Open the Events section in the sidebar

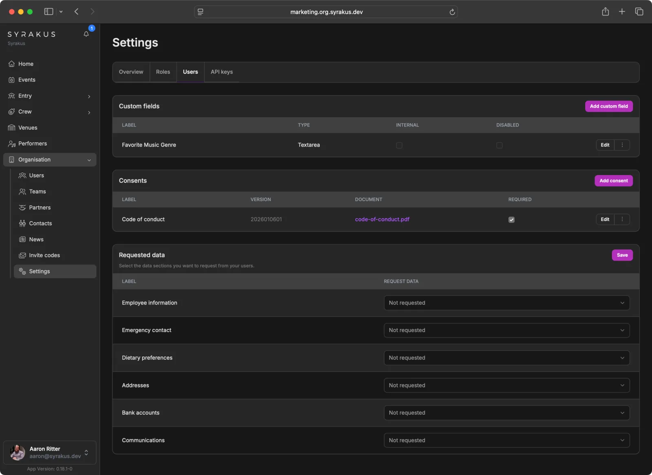(27, 80)
